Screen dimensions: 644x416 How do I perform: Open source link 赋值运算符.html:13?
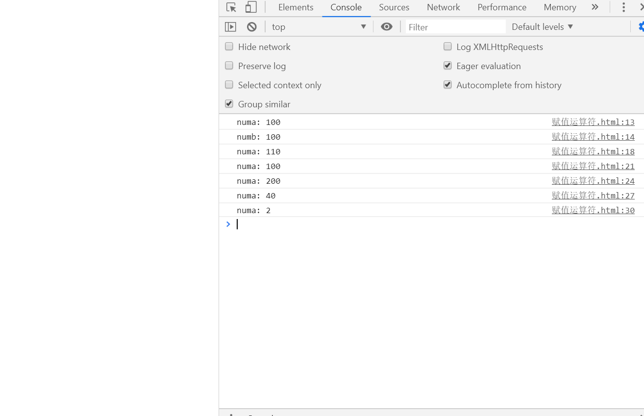pos(593,122)
